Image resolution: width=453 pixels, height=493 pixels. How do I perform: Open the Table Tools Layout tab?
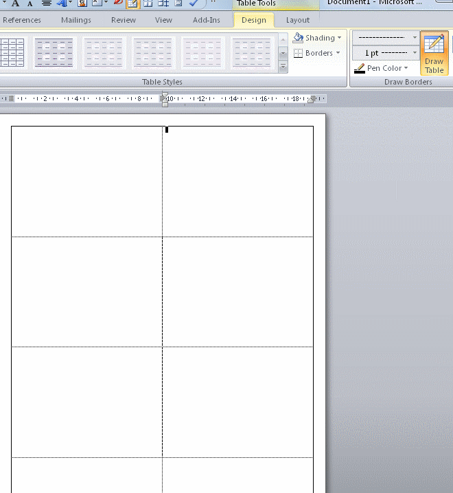pyautogui.click(x=298, y=20)
